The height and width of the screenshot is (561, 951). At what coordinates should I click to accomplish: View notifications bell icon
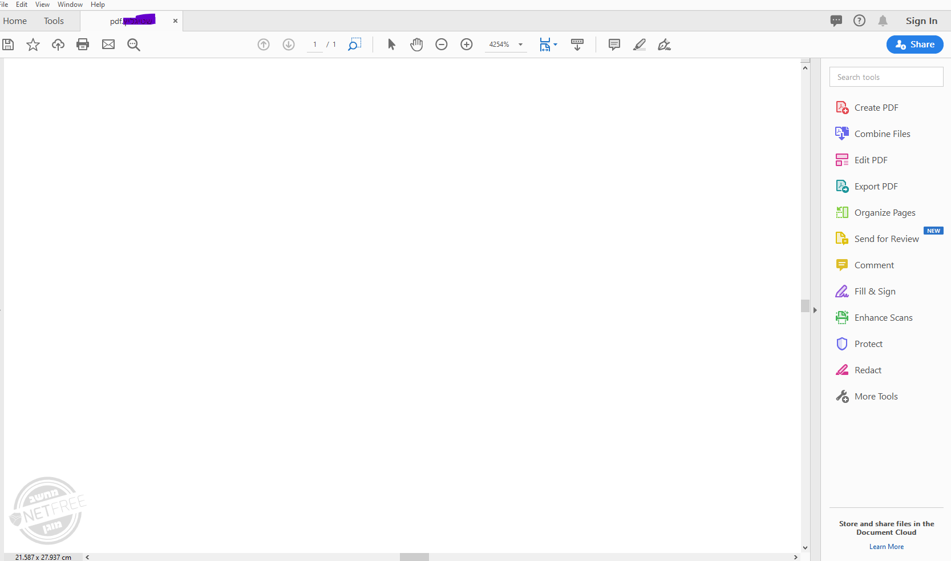[x=883, y=21]
